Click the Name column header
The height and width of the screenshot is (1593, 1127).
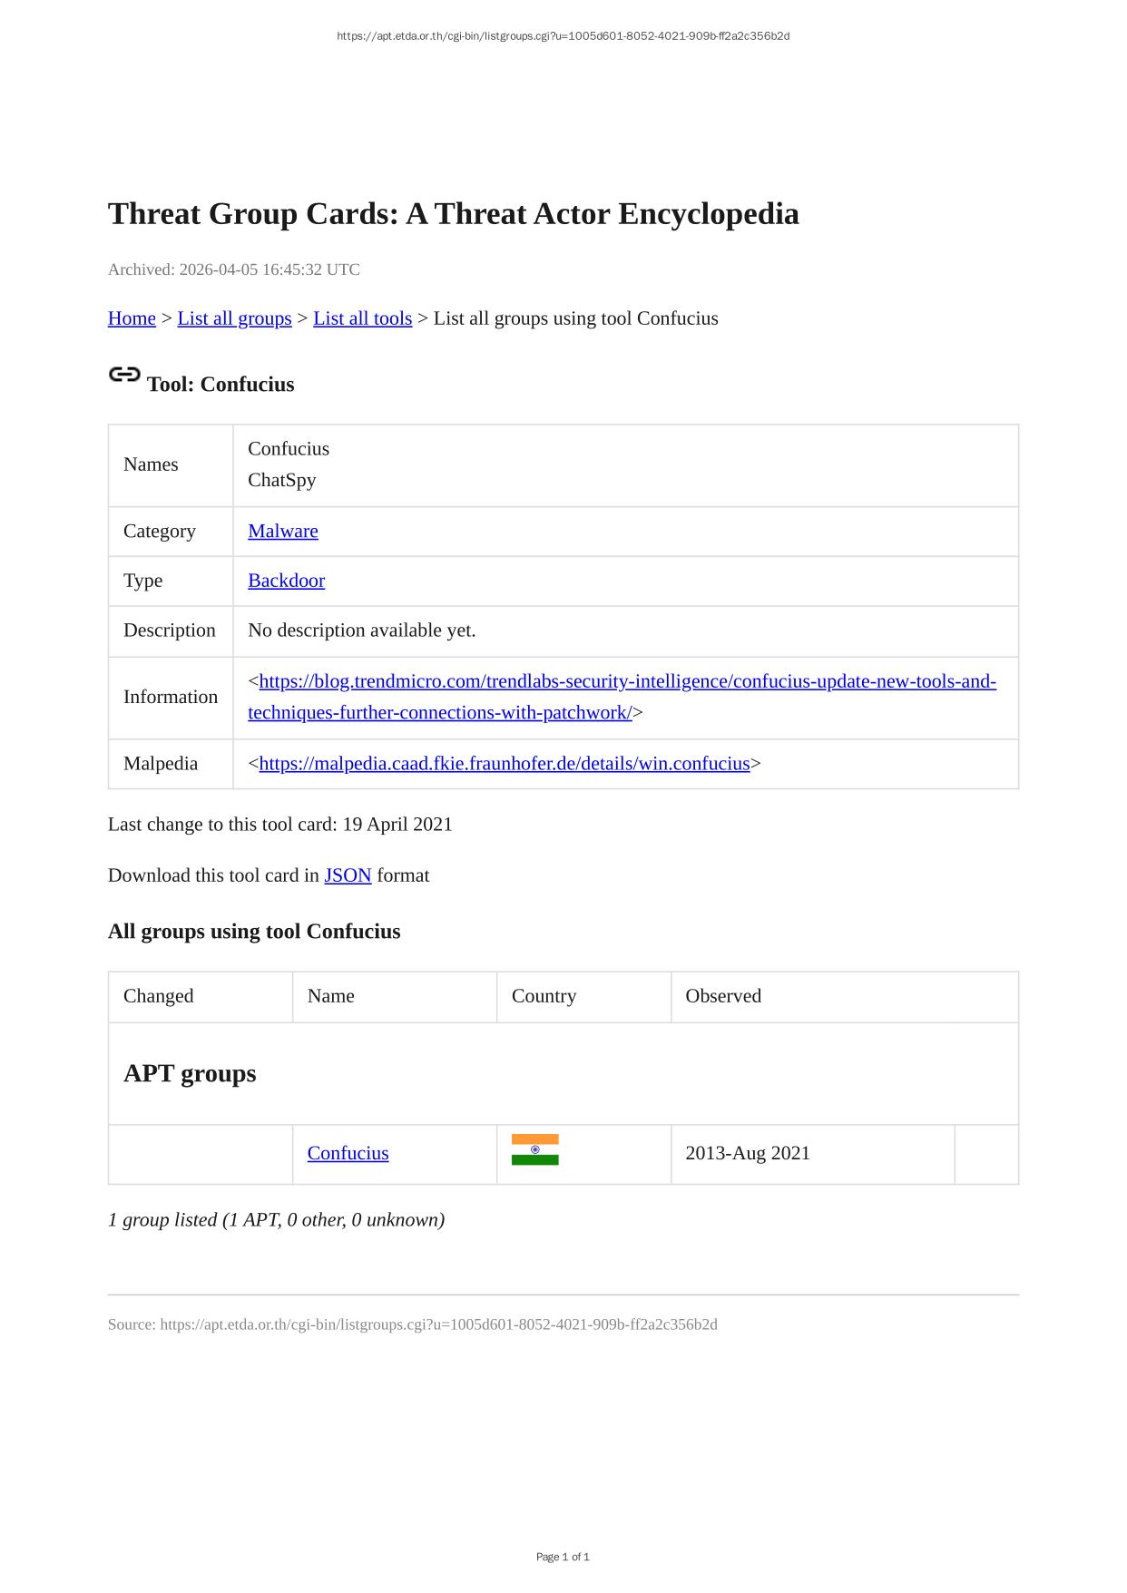(x=331, y=996)
